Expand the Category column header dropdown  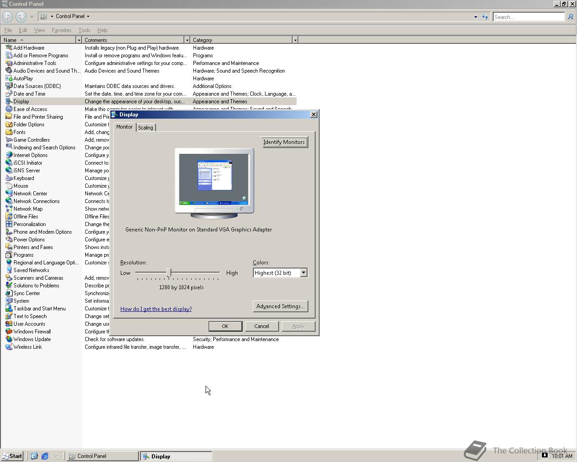(x=295, y=40)
